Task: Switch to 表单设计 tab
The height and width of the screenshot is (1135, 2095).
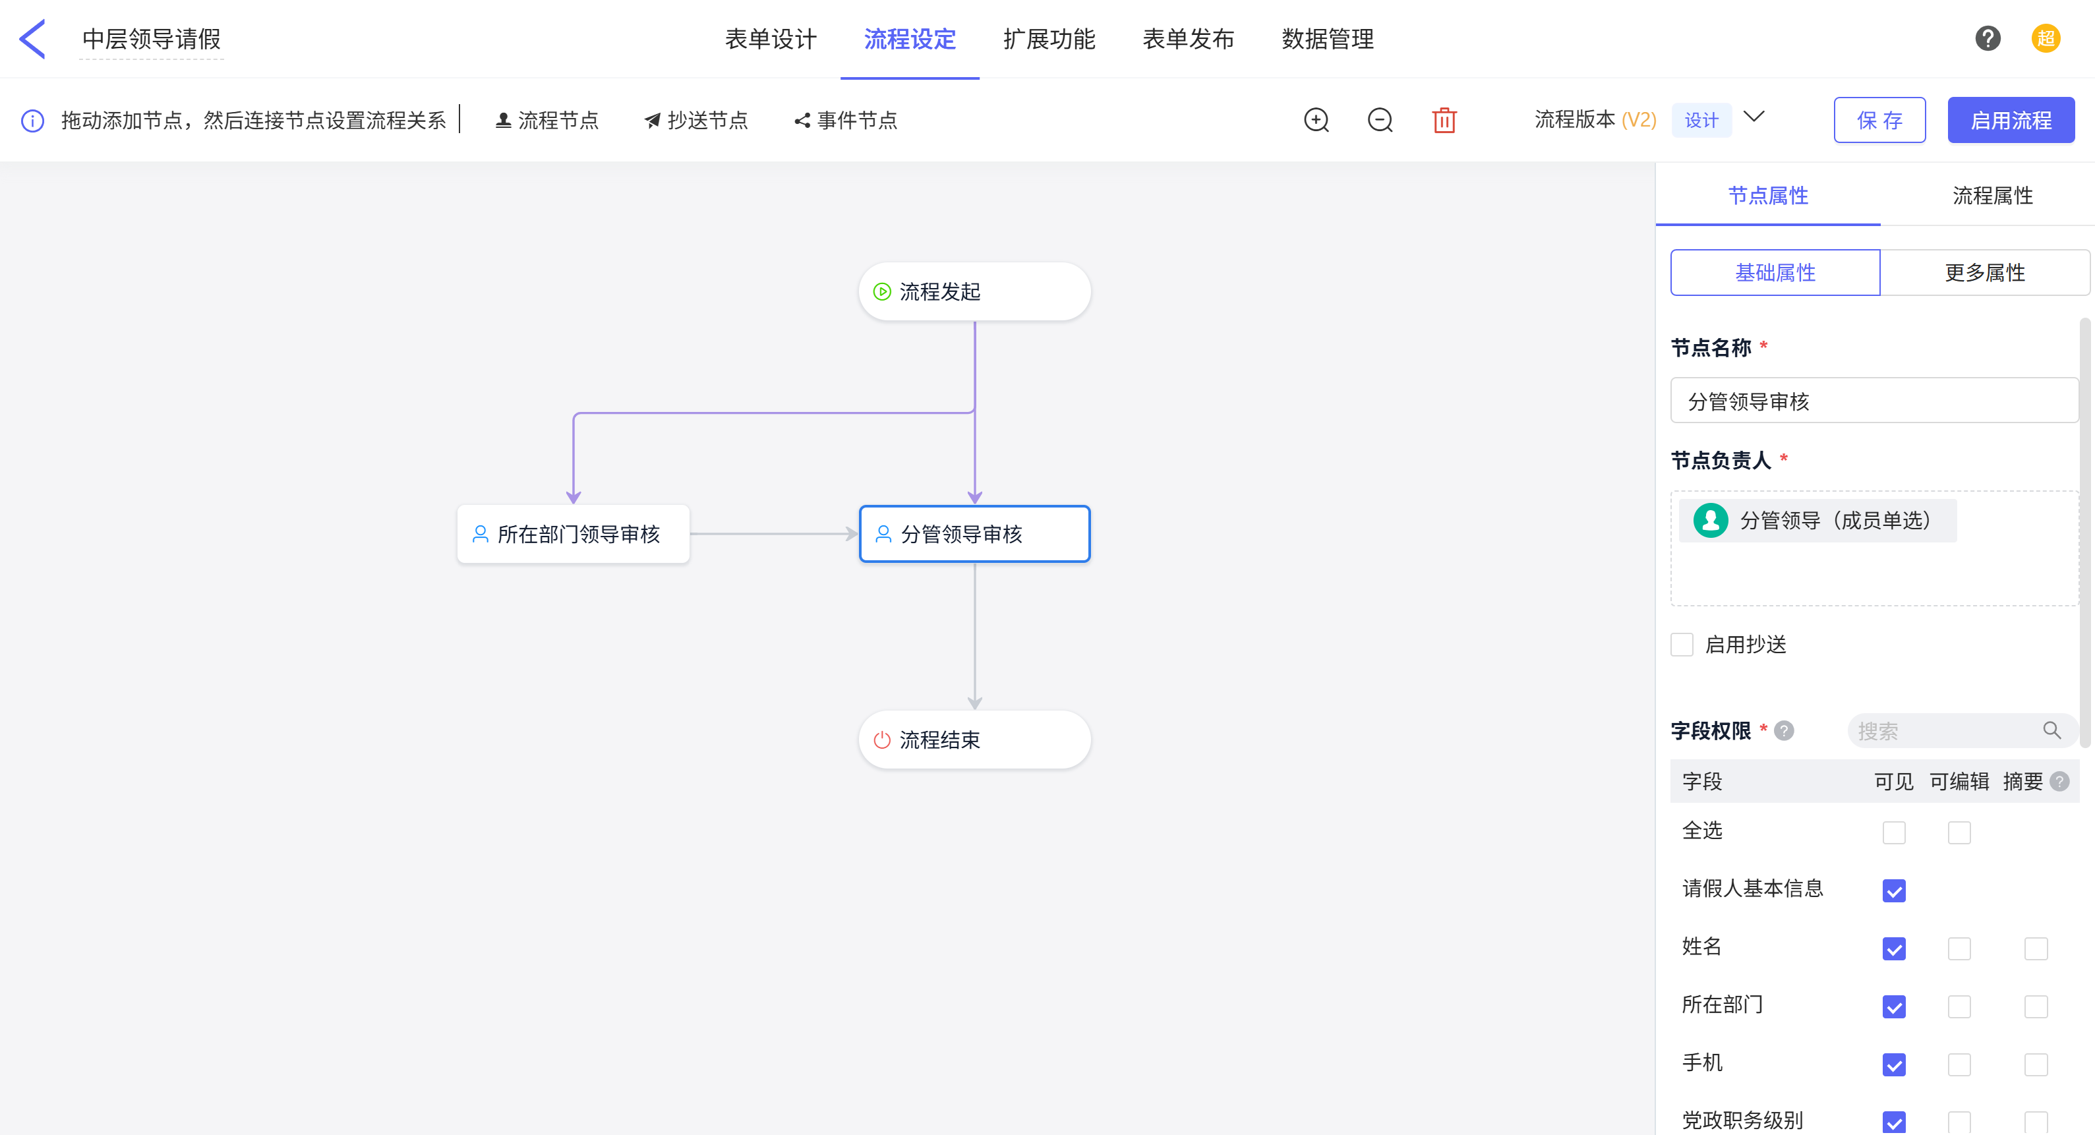Action: [x=770, y=39]
